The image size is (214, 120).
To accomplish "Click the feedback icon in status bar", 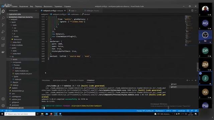I will pos(192,111).
